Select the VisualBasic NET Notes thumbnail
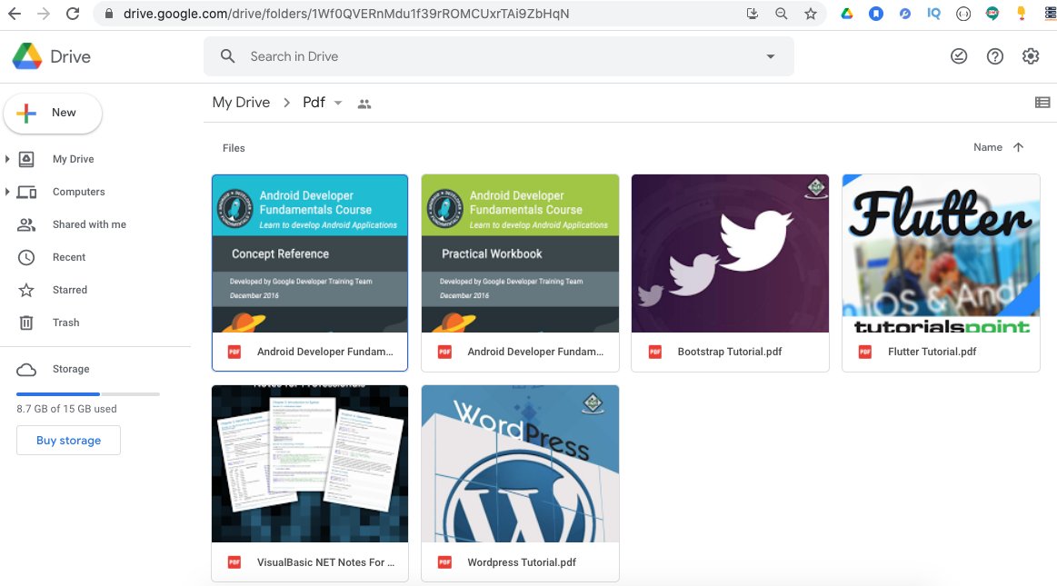Viewport: 1057px width, 586px height. point(310,464)
